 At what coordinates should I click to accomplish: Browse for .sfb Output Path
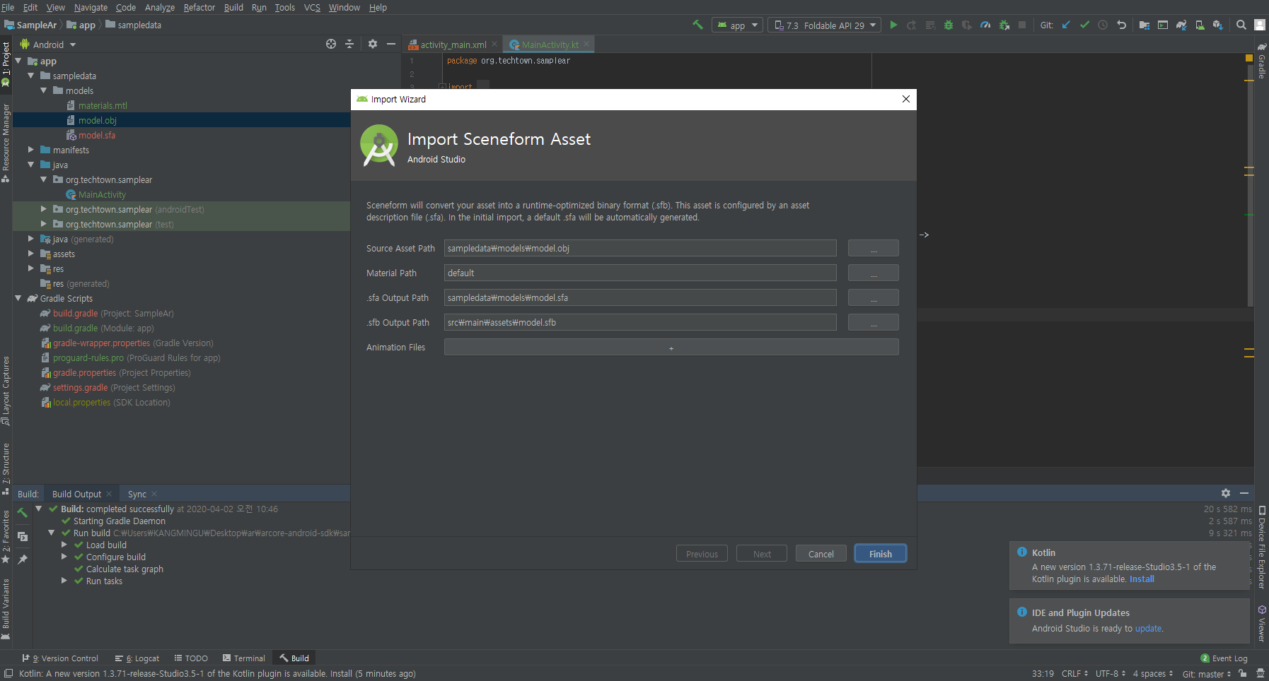click(874, 323)
